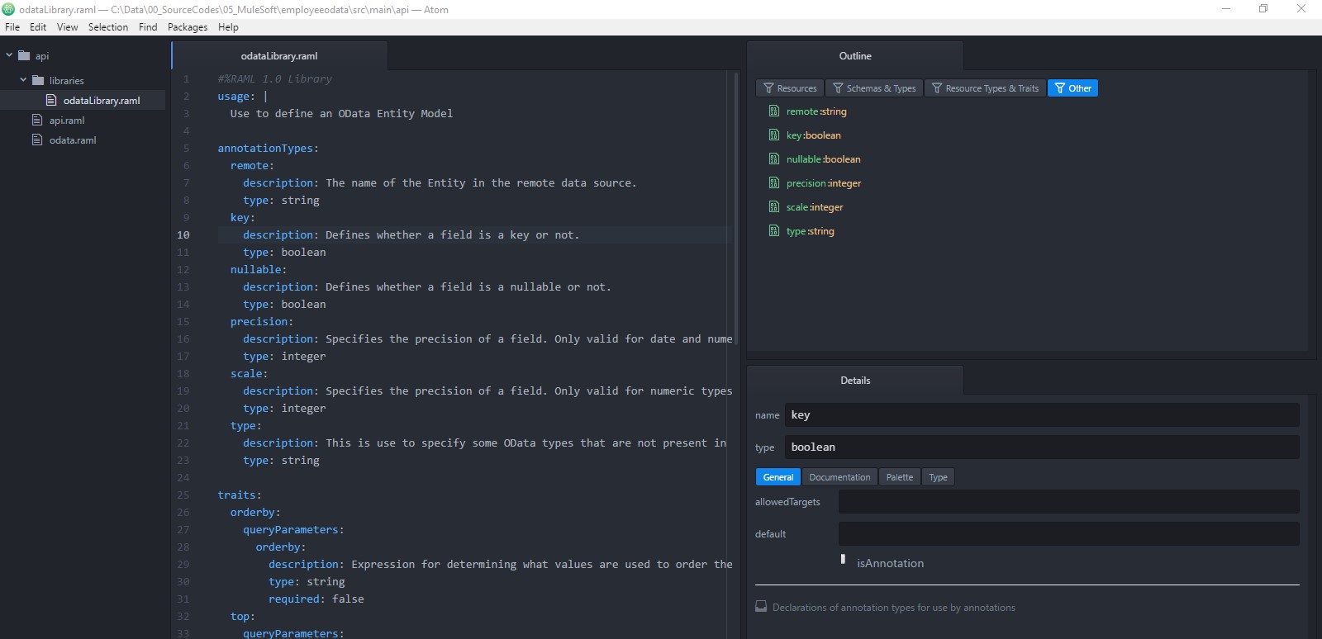The width and height of the screenshot is (1322, 639).
Task: Filter outline by Resources
Action: [x=791, y=88]
